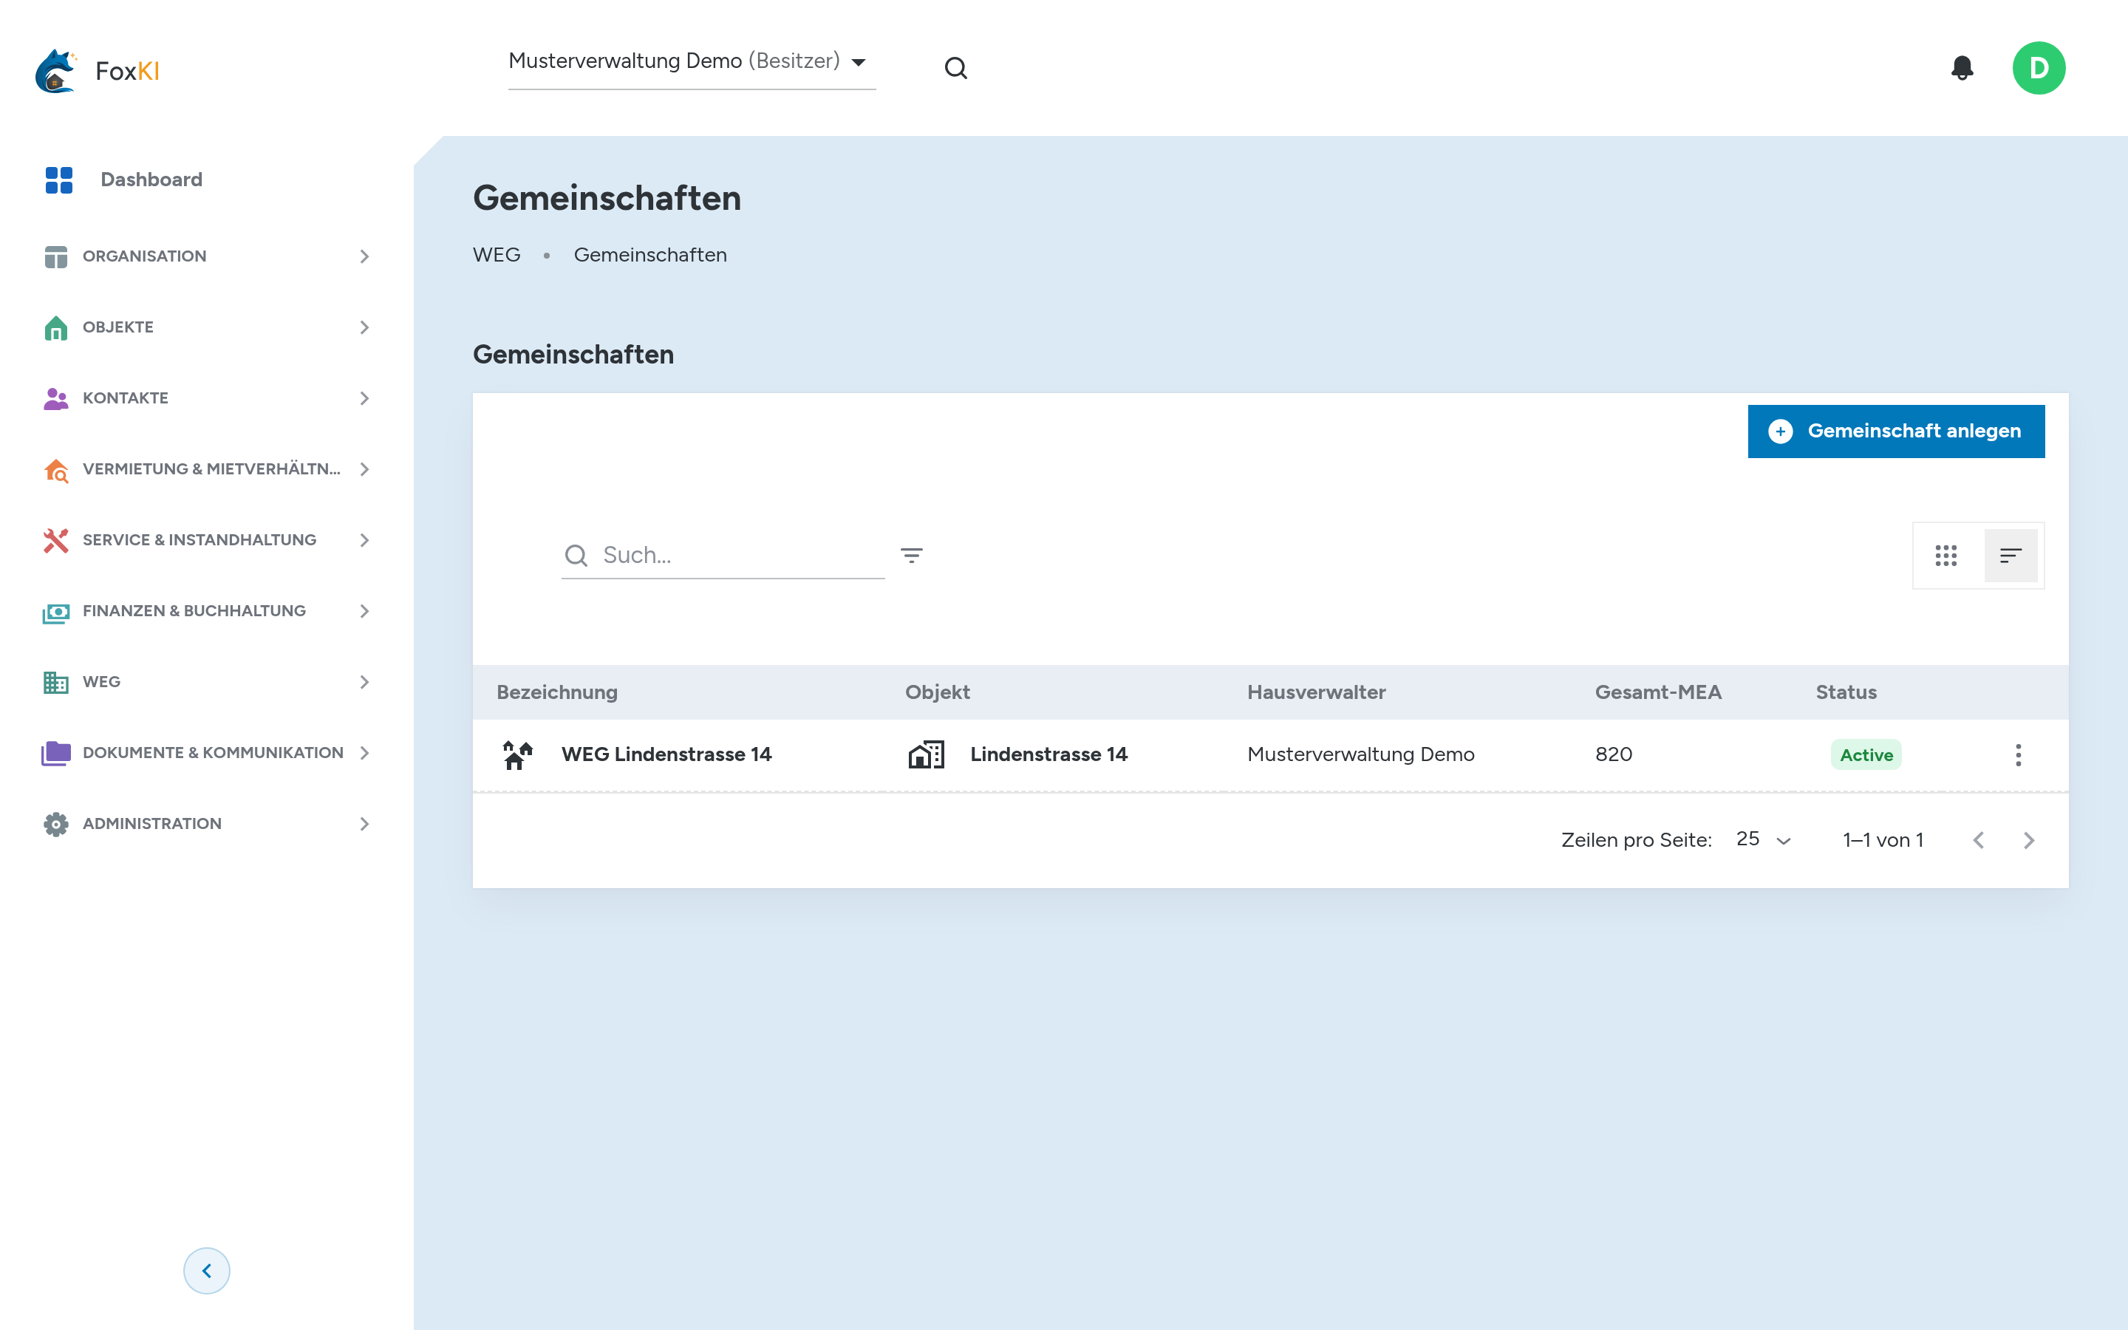Sort by Gesamt-MEA column header
2128x1330 pixels.
pyautogui.click(x=1658, y=692)
